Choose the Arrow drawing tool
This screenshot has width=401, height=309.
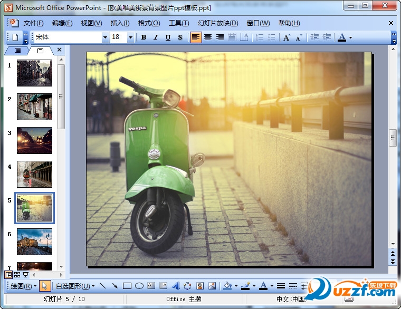coord(114,286)
